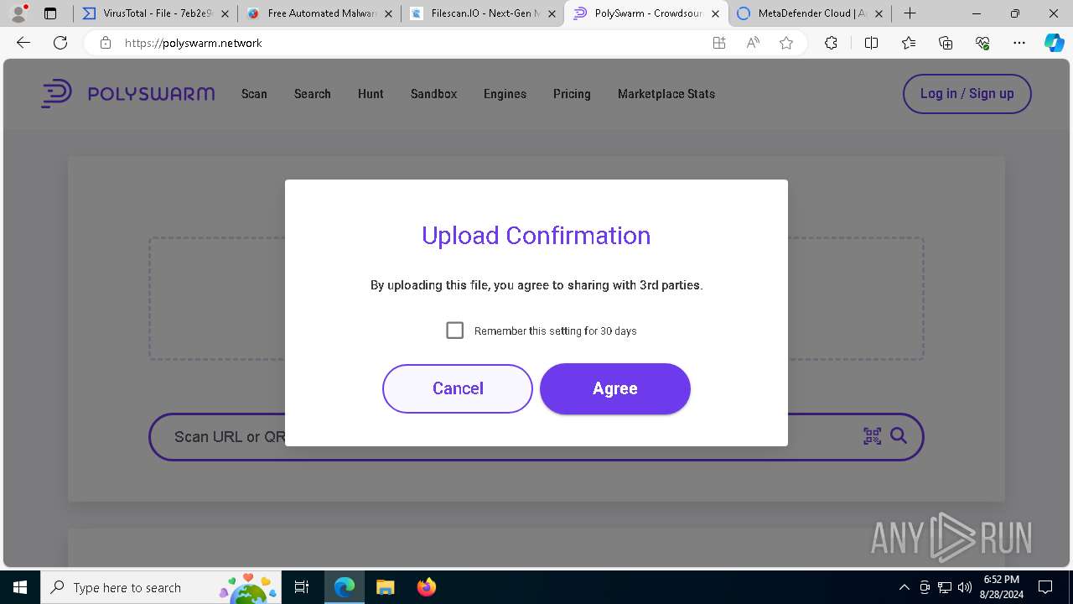Image resolution: width=1073 pixels, height=604 pixels.
Task: Open the tab actions menu
Action: [50, 13]
